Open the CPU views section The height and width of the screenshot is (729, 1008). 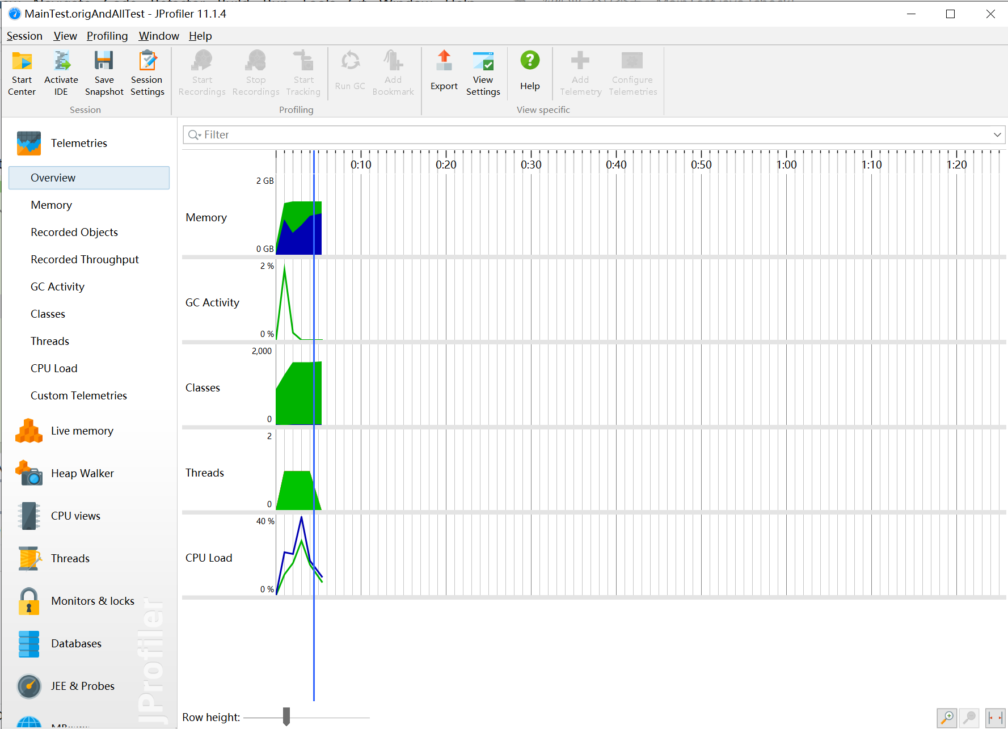(x=60, y=516)
